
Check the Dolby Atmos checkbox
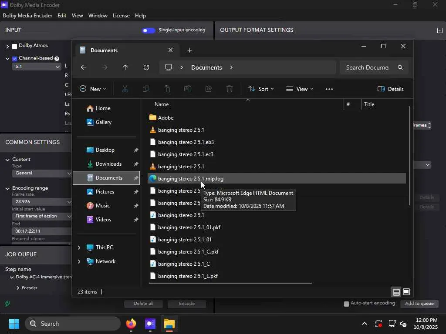(x=14, y=46)
